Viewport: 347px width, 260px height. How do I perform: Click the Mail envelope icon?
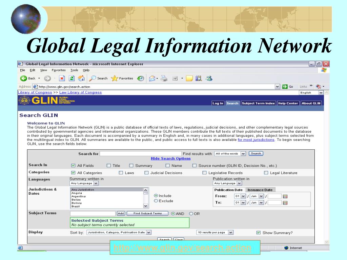[x=152, y=78]
